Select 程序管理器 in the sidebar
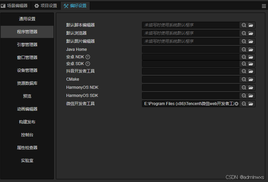Image resolution: width=268 pixels, height=182 pixels. [x=27, y=32]
